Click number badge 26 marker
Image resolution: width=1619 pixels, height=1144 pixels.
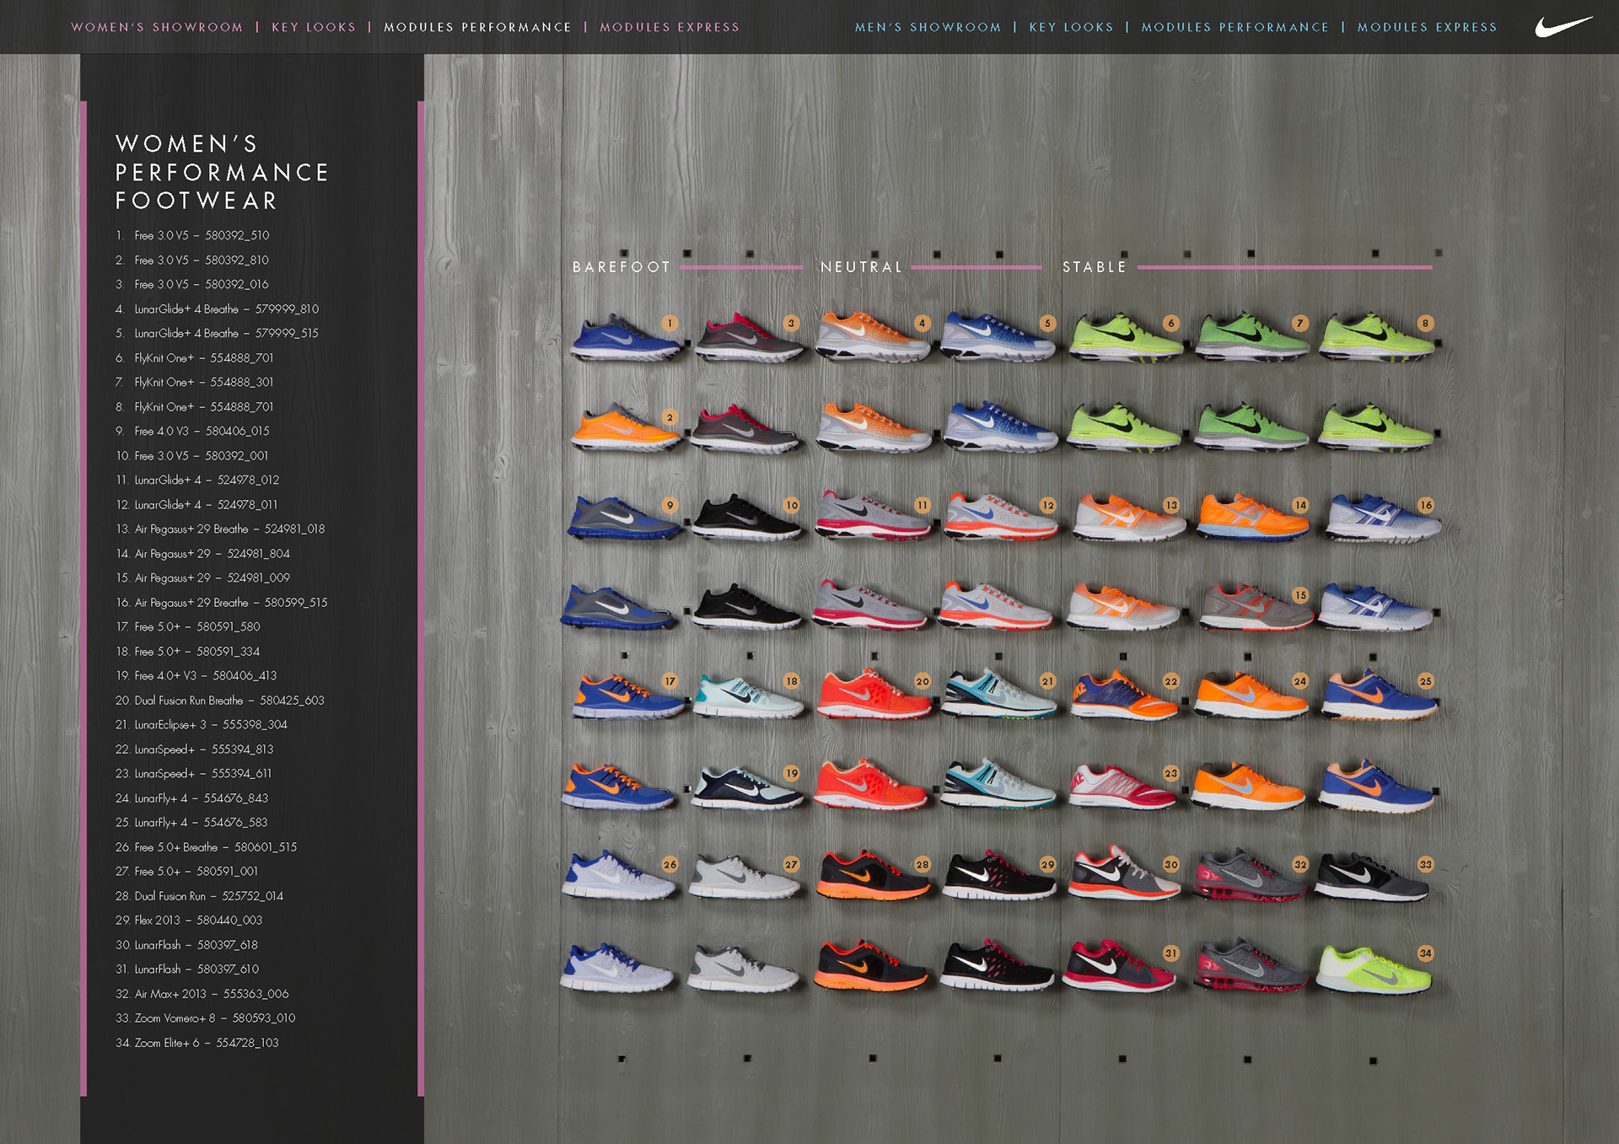coord(670,864)
